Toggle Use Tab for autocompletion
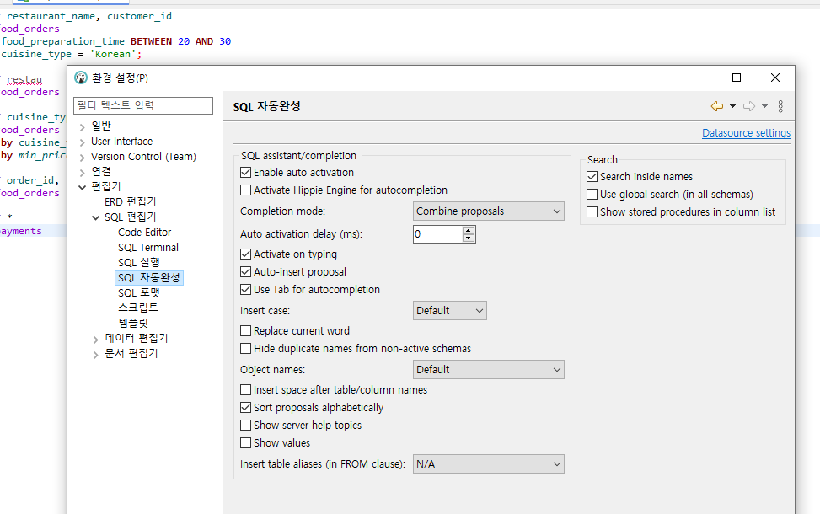Viewport: 820px width, 514px height. point(245,290)
